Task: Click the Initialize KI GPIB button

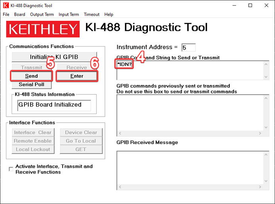Action: [54, 57]
